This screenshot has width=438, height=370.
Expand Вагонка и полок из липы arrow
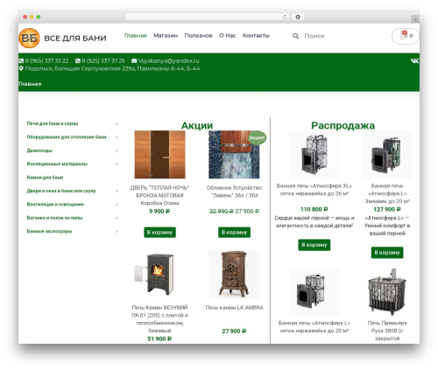pyautogui.click(x=117, y=218)
